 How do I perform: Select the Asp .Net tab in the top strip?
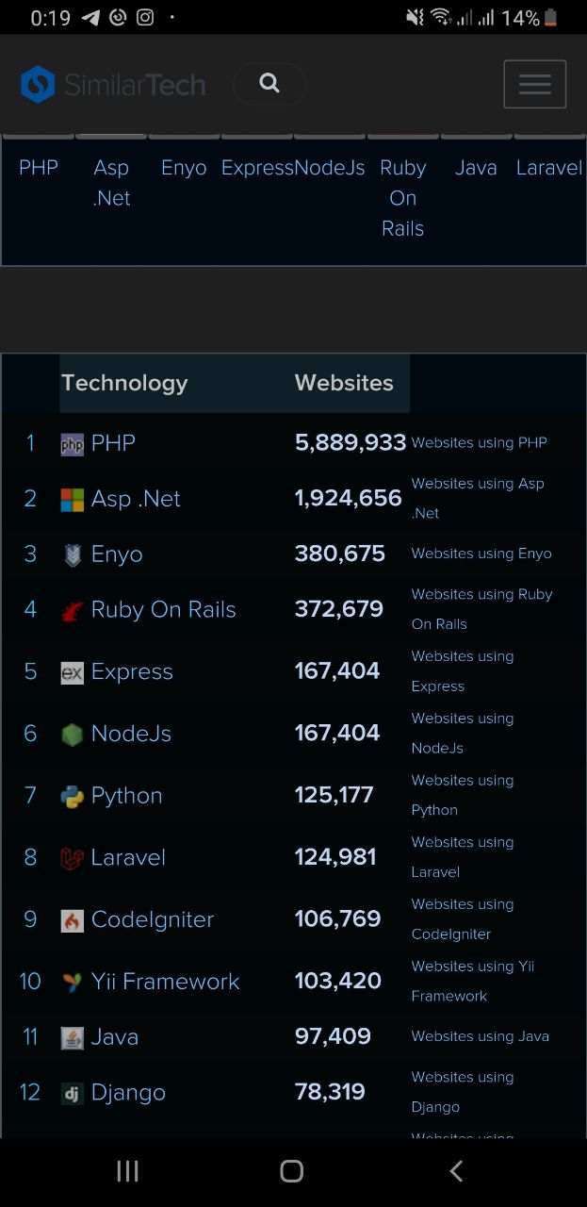(x=111, y=183)
